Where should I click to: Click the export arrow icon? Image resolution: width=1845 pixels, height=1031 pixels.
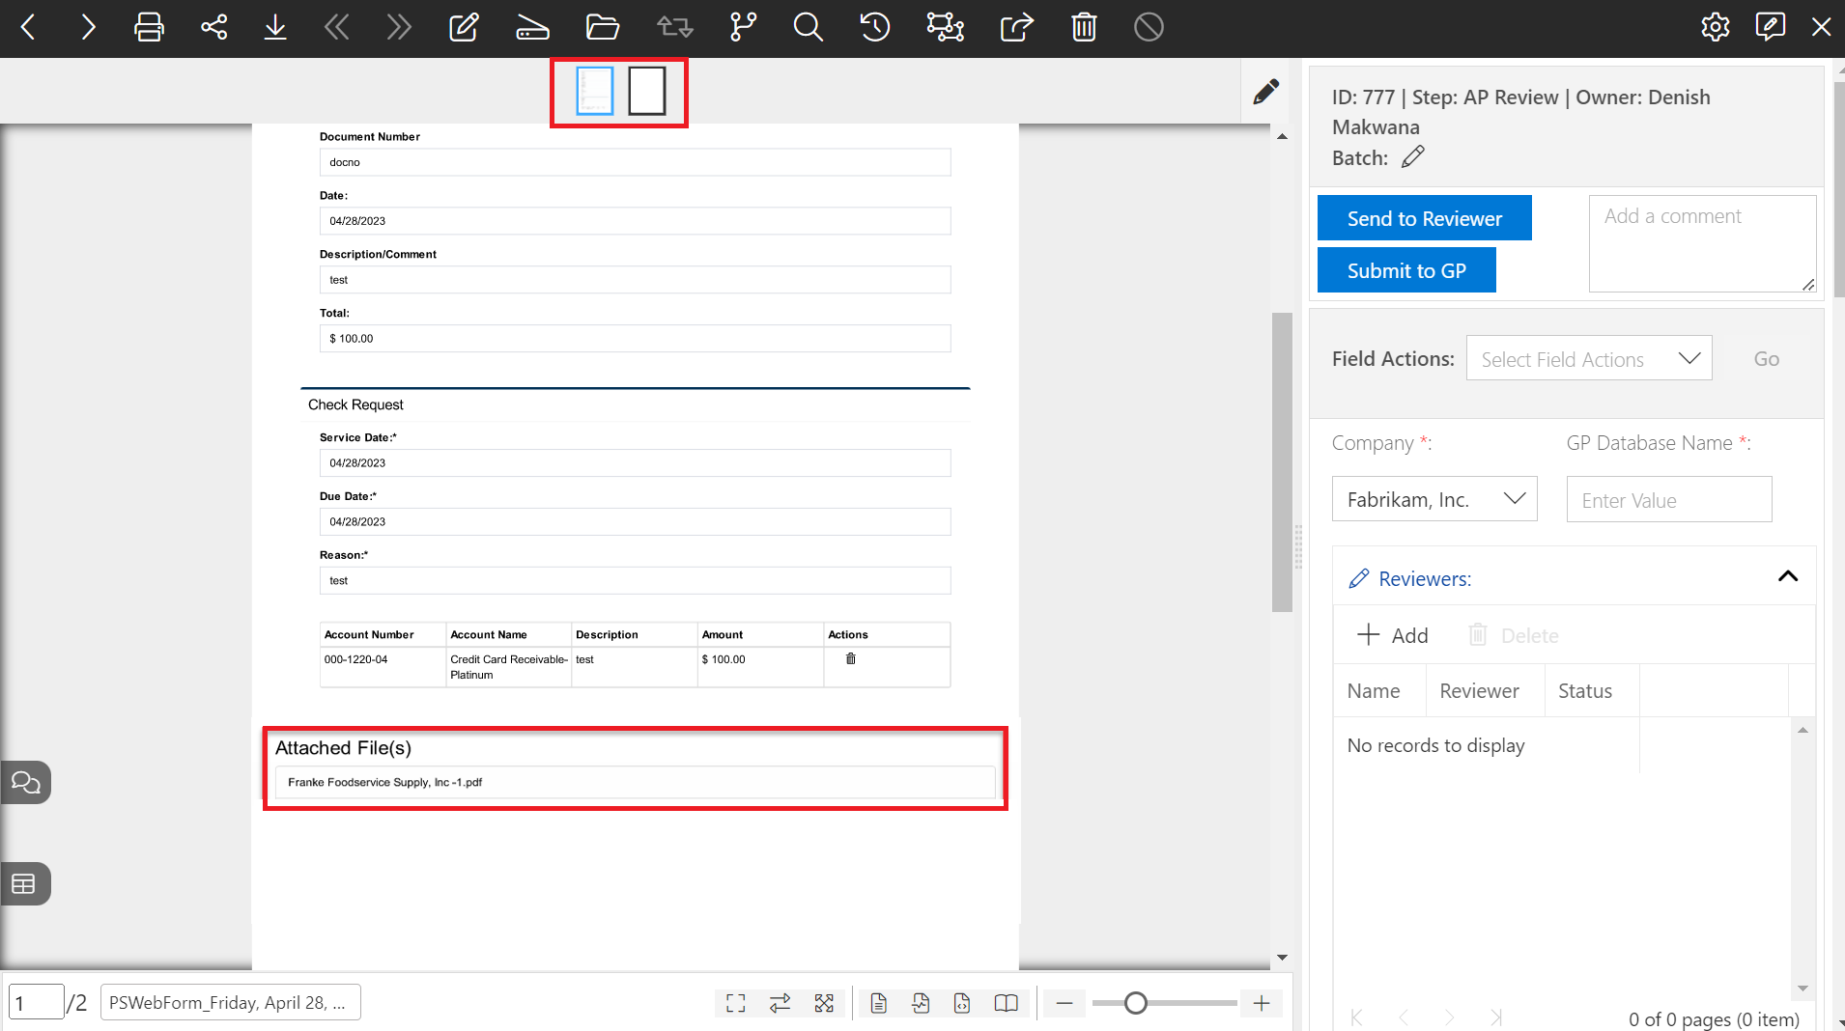click(1016, 27)
